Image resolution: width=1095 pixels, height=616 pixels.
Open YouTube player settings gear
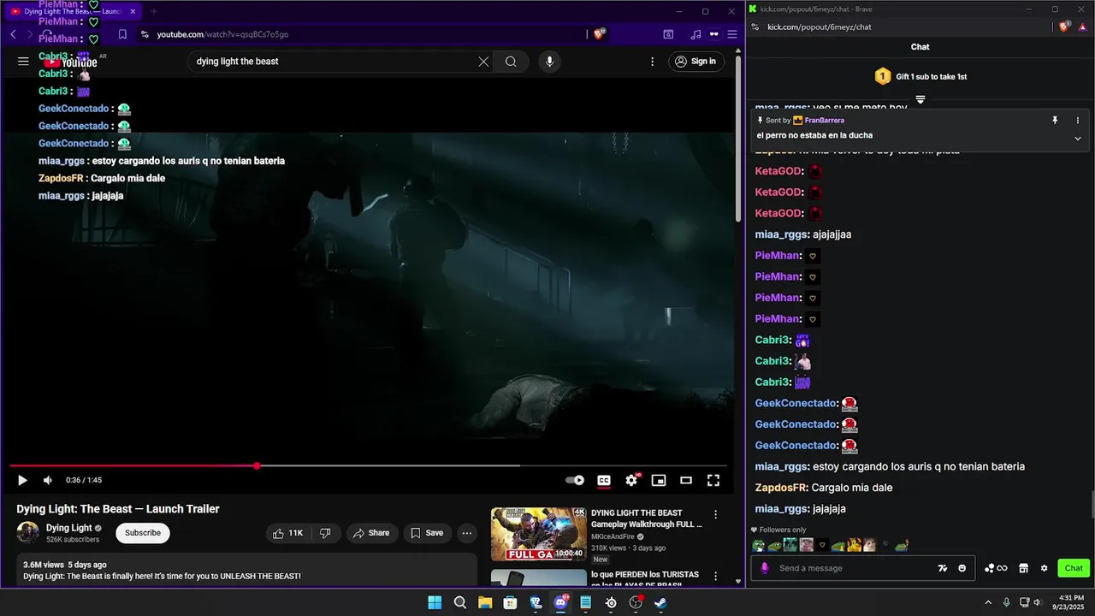coord(631,481)
